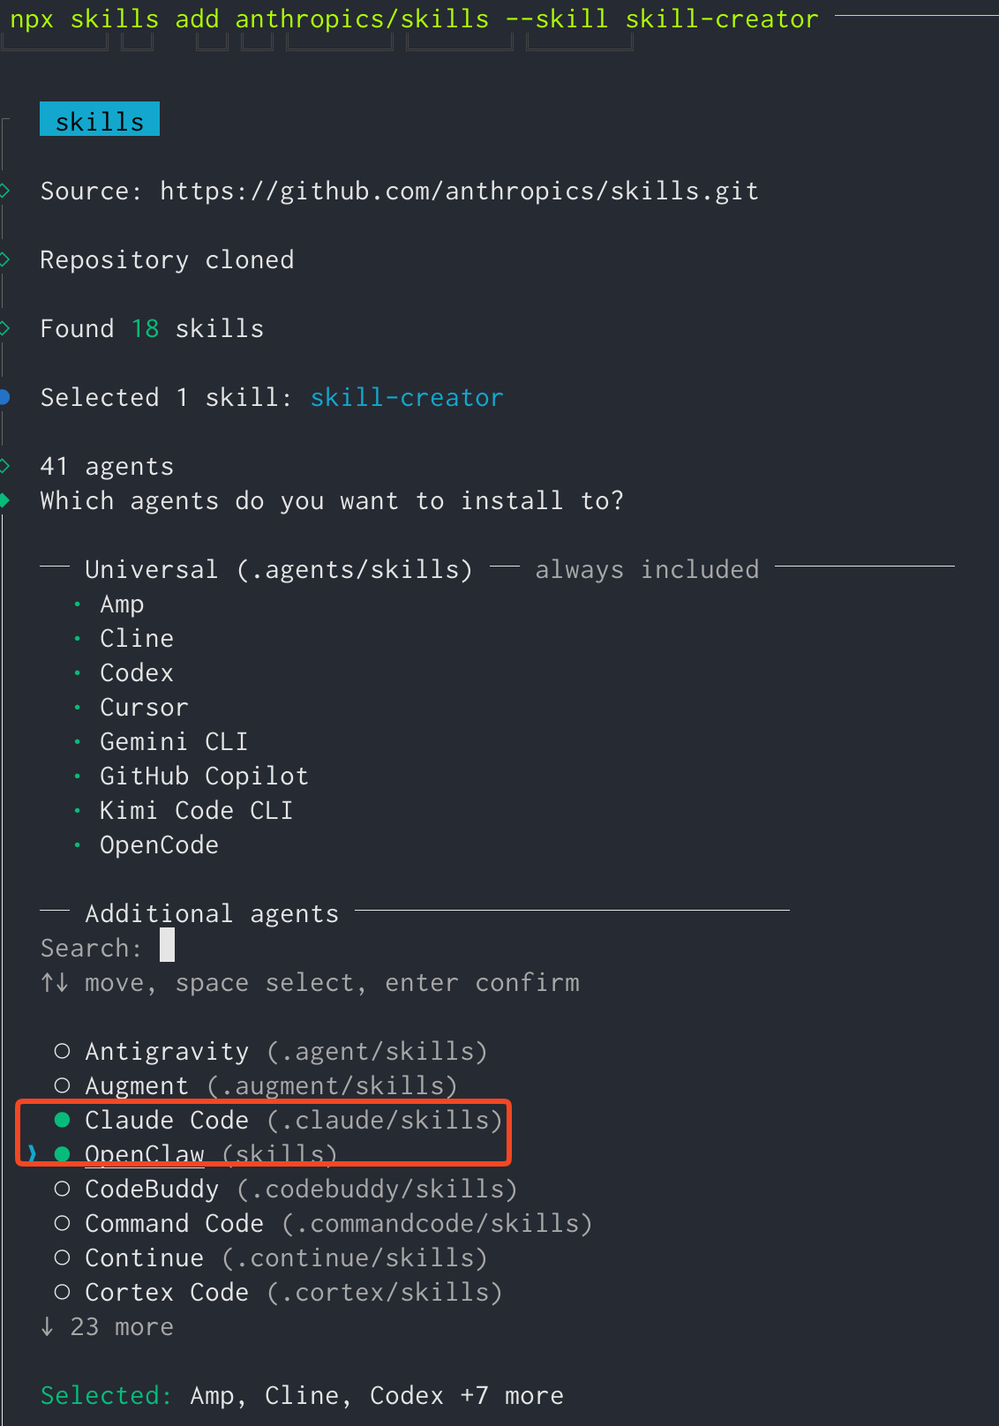The width and height of the screenshot is (999, 1426).
Task: Toggle the Continue agent selection circle
Action: pos(62,1257)
